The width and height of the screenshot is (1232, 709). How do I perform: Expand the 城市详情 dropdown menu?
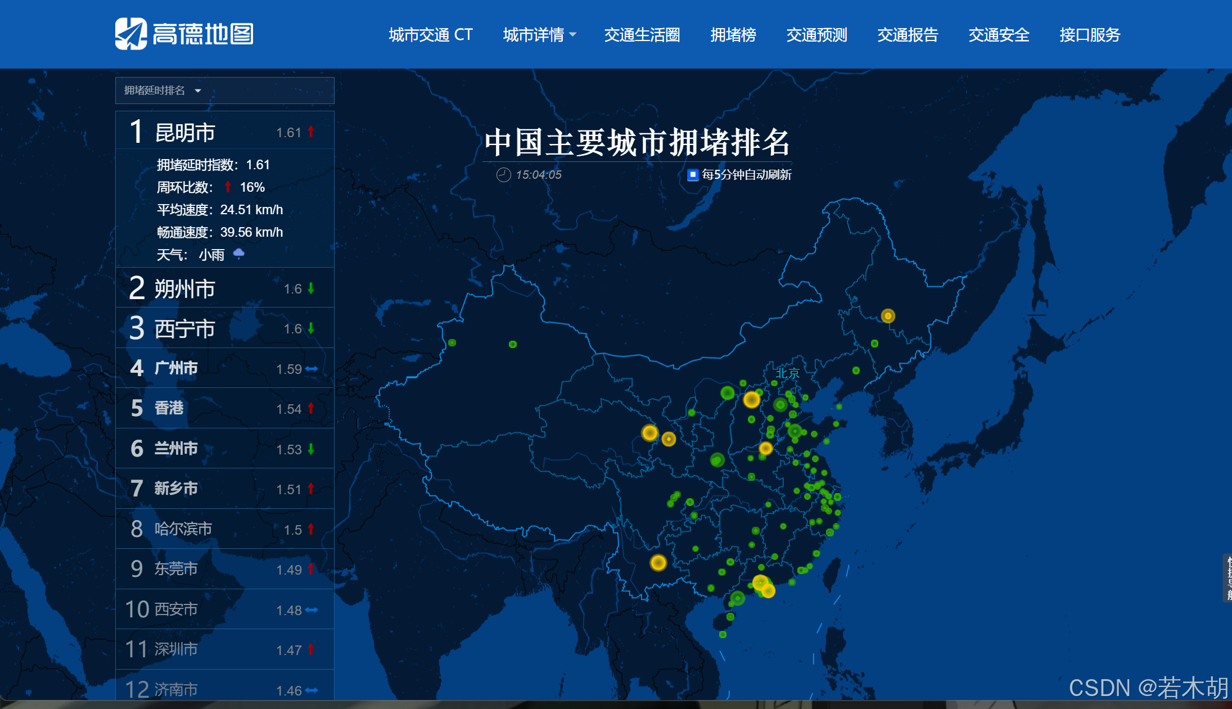tap(539, 35)
